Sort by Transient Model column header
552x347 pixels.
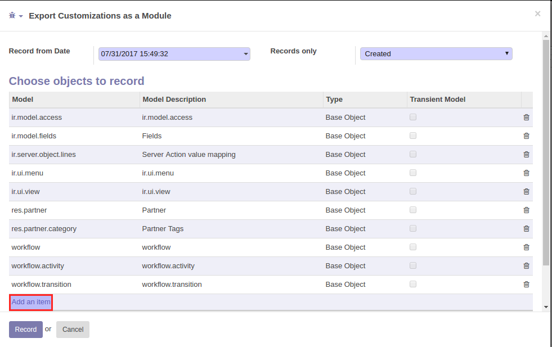464,99
